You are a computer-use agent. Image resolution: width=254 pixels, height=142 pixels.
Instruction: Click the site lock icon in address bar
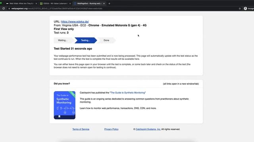(x=9, y=9)
